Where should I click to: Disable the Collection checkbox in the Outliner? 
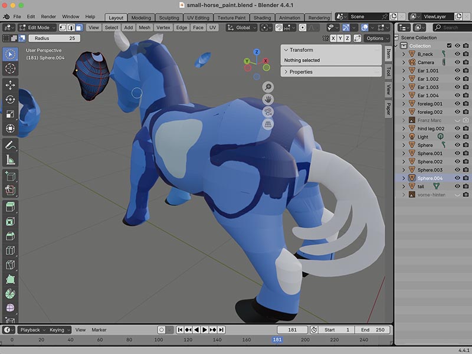click(x=450, y=45)
